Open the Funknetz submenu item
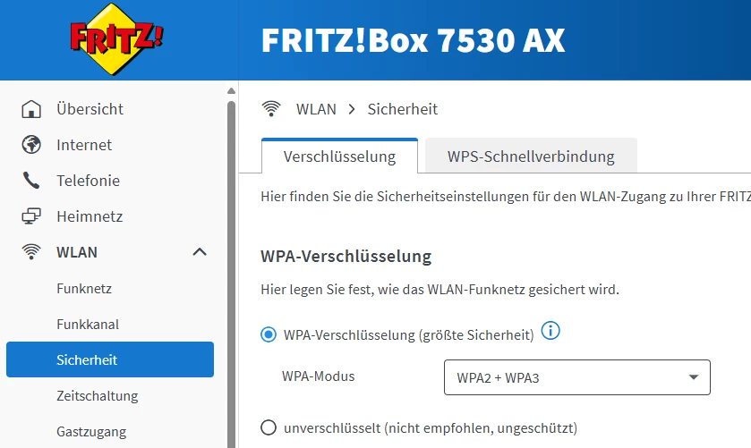This screenshot has height=448, width=751. [x=84, y=289]
